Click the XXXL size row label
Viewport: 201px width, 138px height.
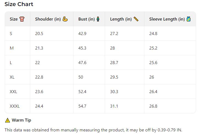pos(15,106)
